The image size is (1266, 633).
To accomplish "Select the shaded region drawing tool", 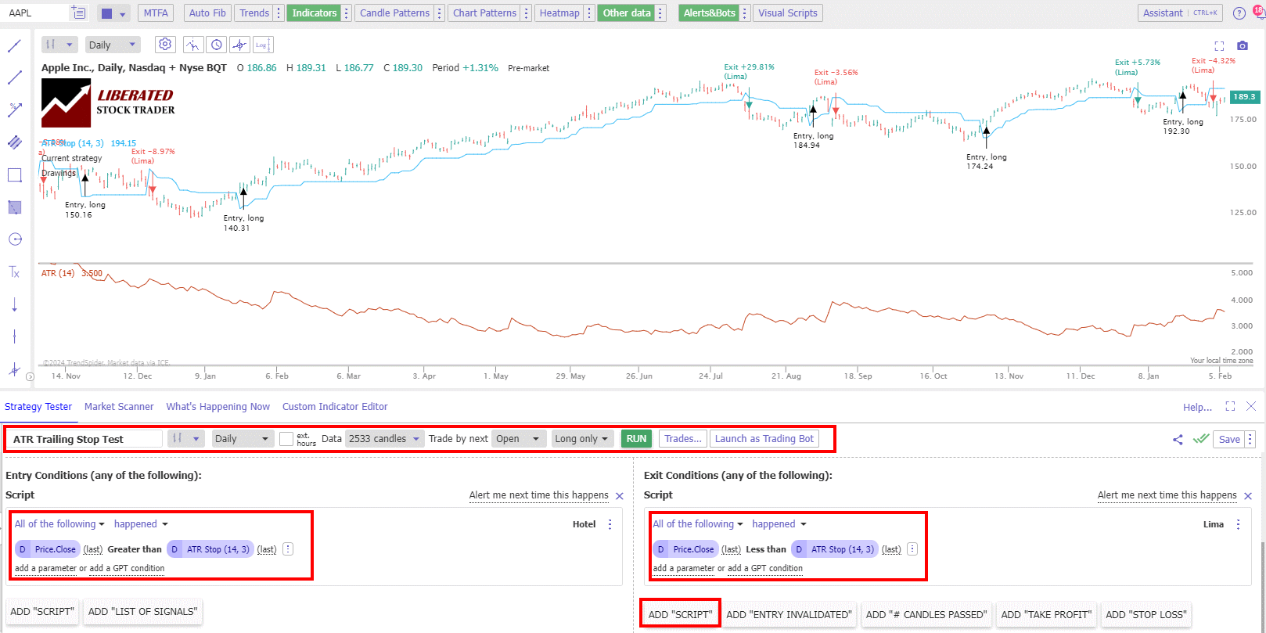I will click(14, 207).
